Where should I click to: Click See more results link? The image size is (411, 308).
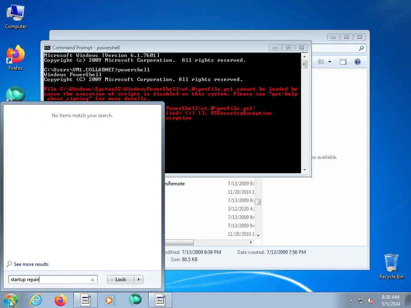pos(31,264)
